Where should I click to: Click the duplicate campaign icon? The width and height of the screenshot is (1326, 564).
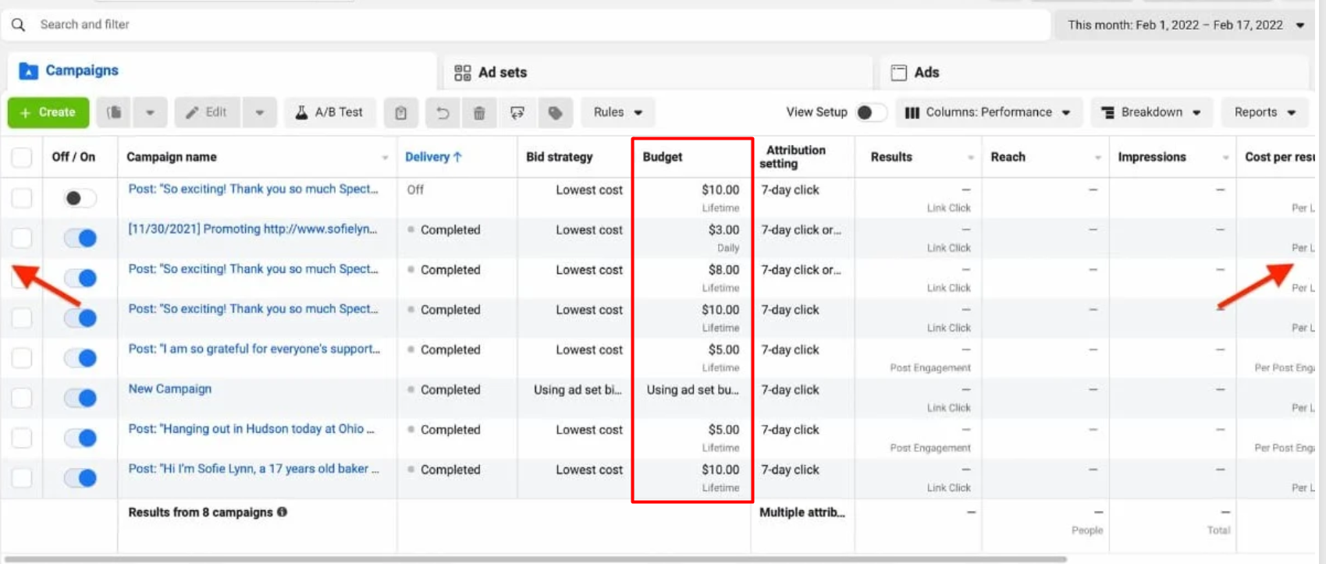point(114,112)
